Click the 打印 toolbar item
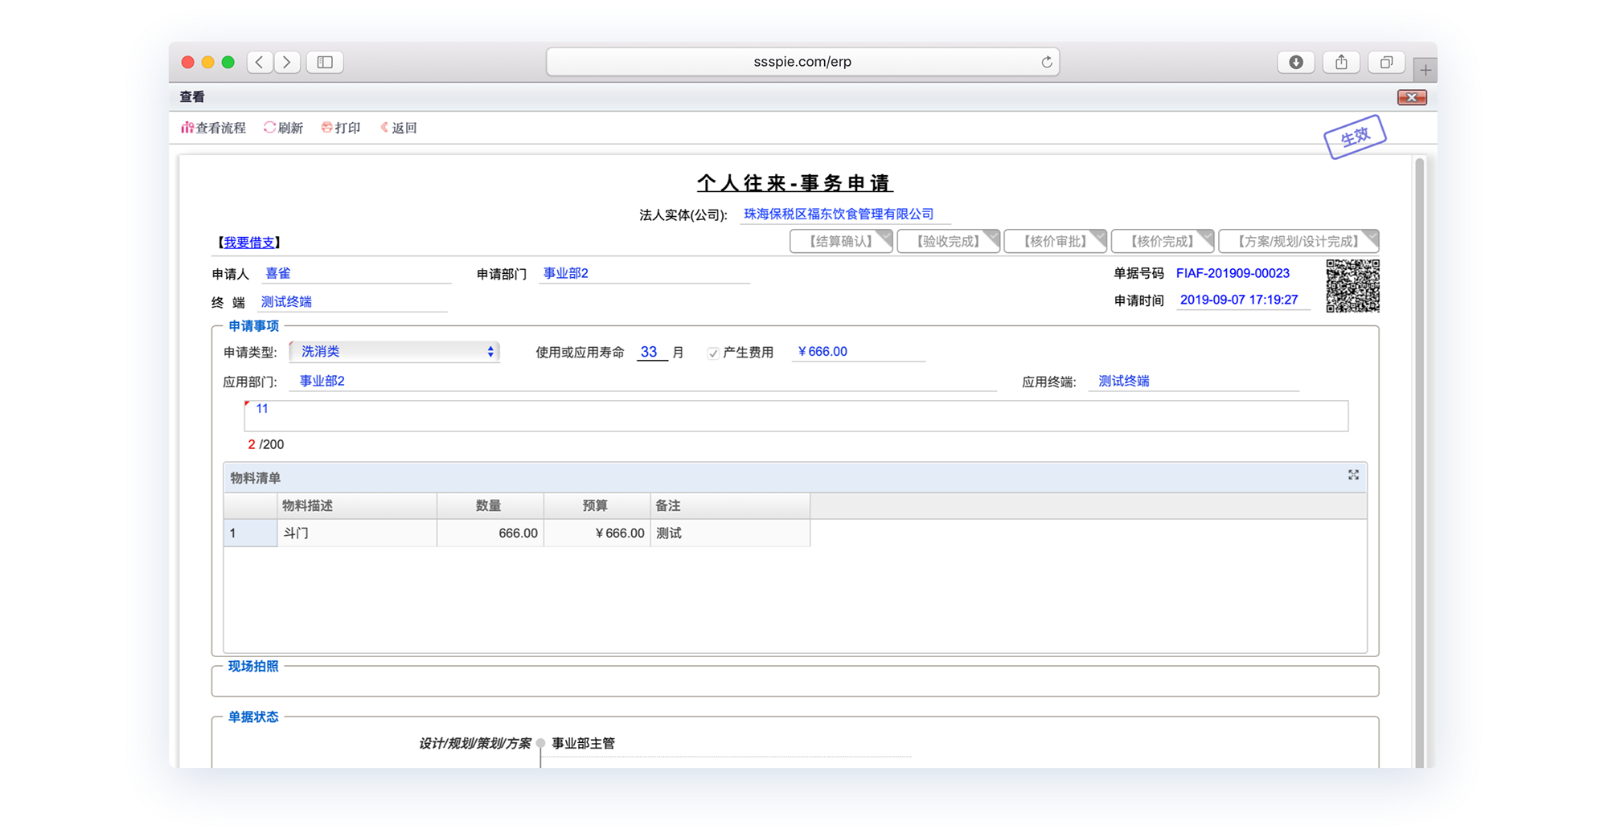This screenshot has width=1608, height=833. click(341, 128)
